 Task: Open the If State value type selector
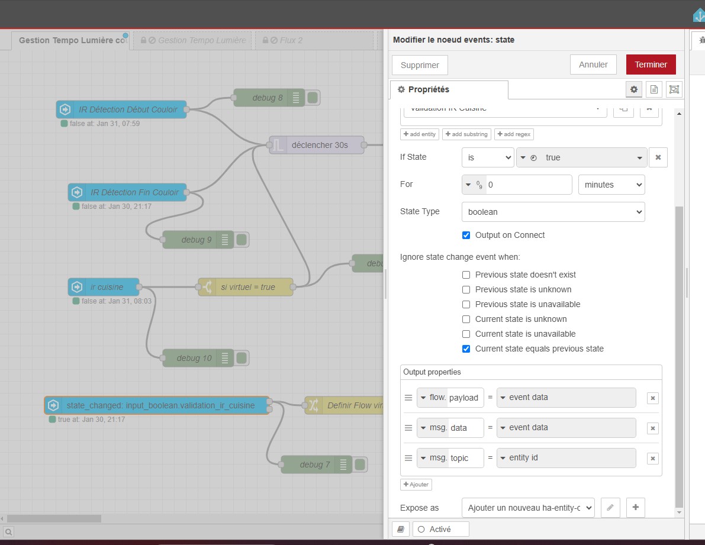pyautogui.click(x=528, y=158)
